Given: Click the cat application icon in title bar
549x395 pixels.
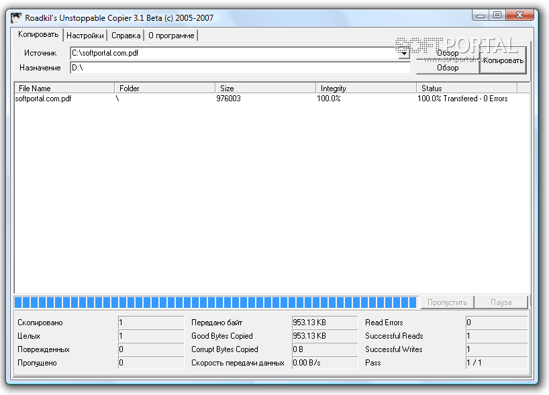Looking at the screenshot, I should [x=15, y=18].
